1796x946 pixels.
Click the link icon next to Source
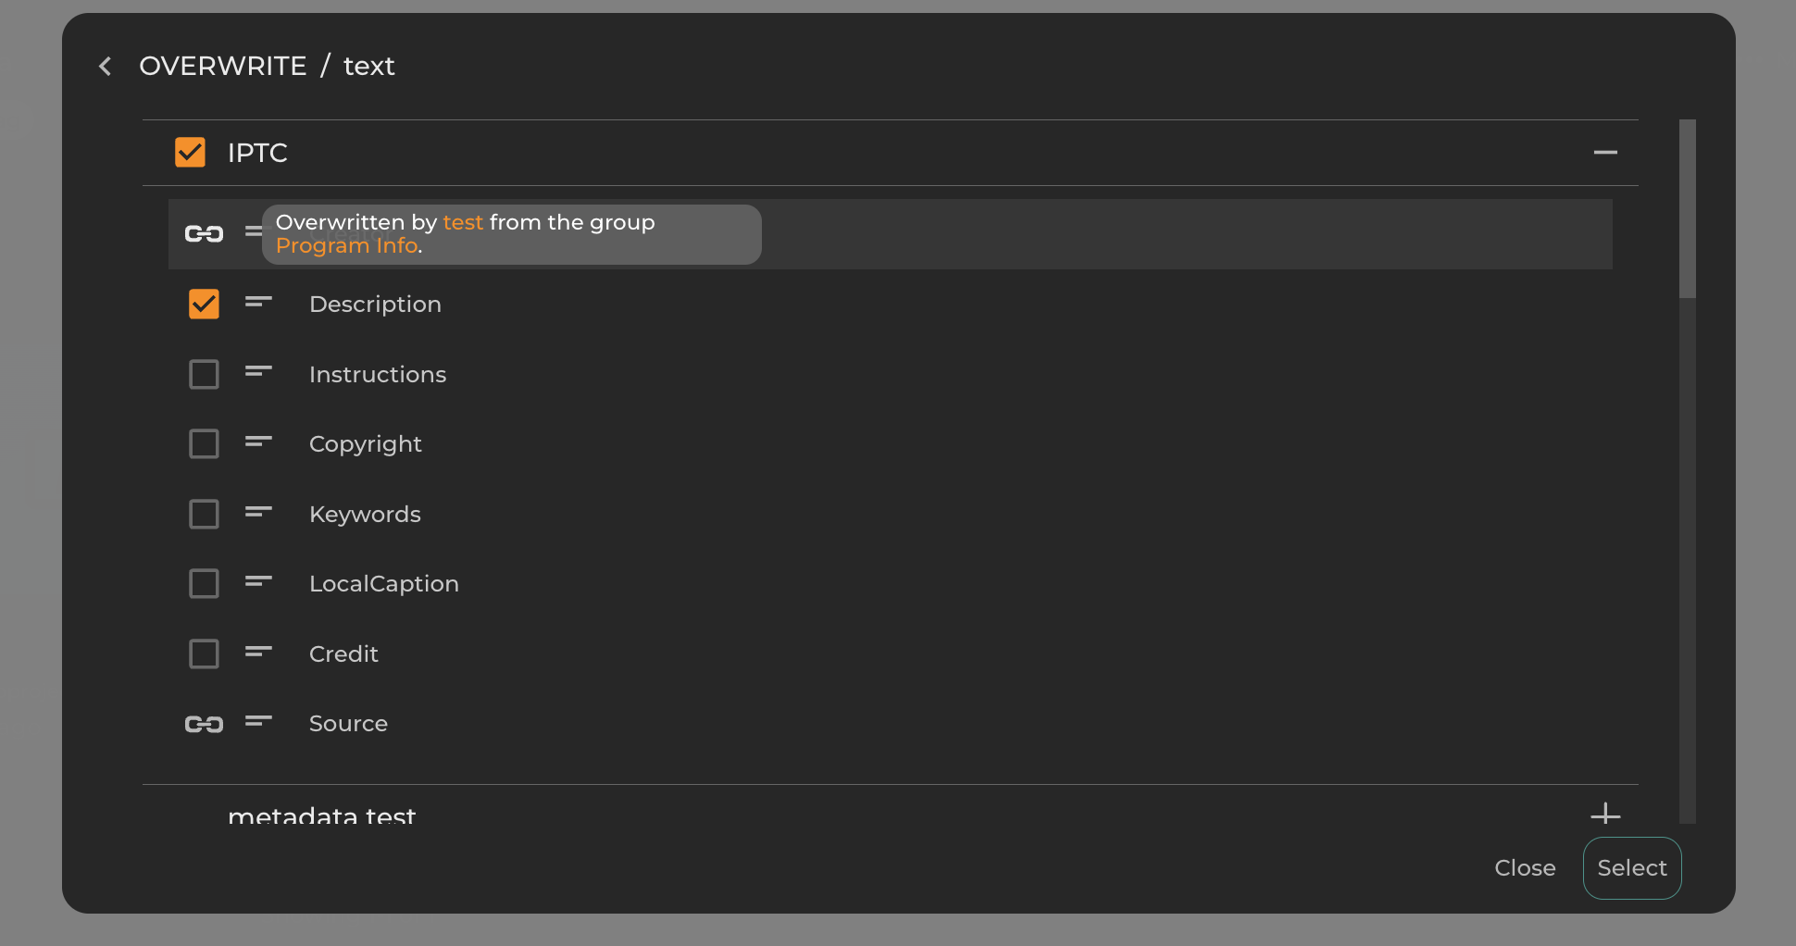coord(204,724)
